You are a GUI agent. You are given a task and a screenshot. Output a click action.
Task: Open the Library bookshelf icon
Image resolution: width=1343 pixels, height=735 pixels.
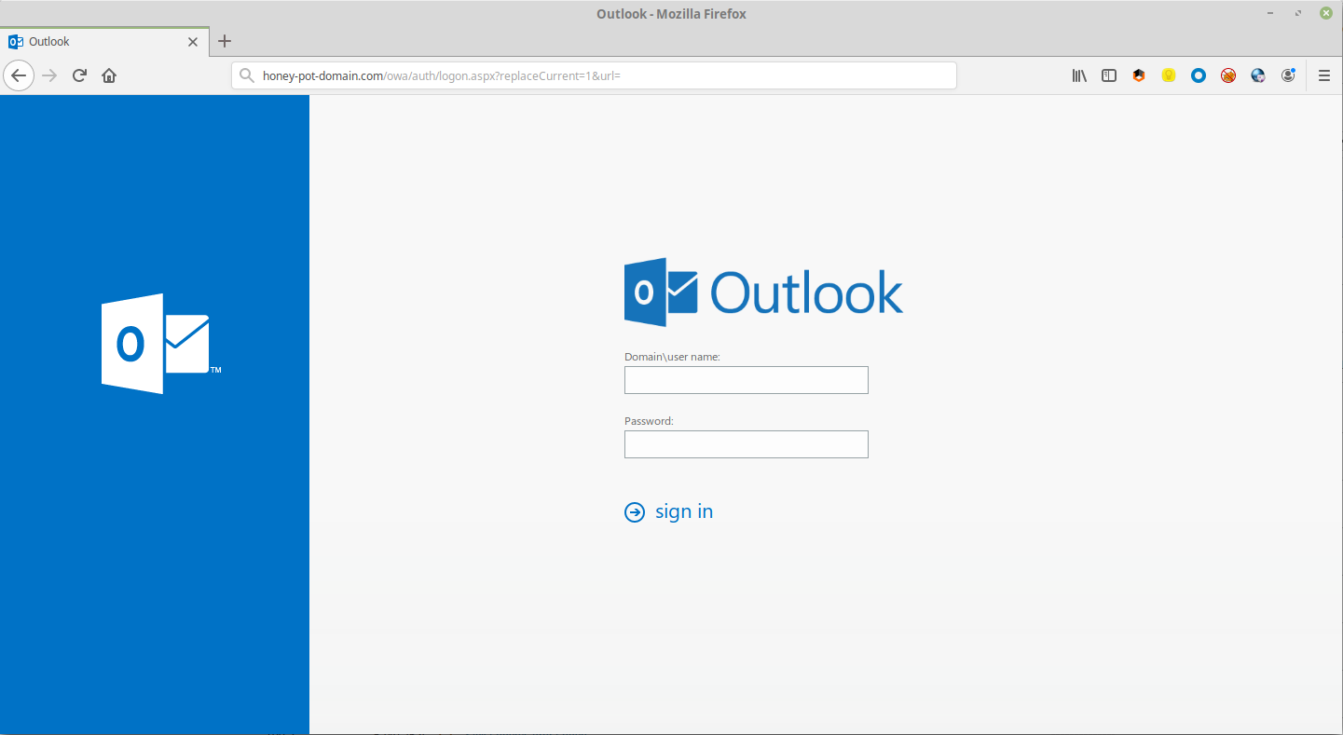(x=1079, y=75)
